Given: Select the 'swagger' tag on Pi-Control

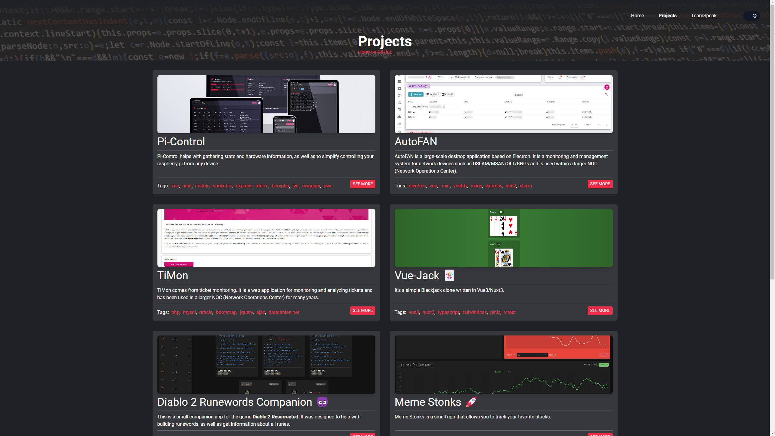Looking at the screenshot, I should pyautogui.click(x=311, y=186).
